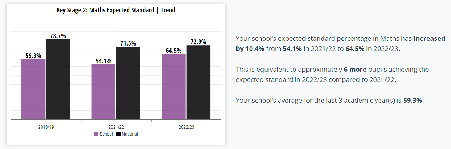Select the 2018/19 National bar
Image resolution: width=451 pixels, height=149 pixels.
click(58, 79)
